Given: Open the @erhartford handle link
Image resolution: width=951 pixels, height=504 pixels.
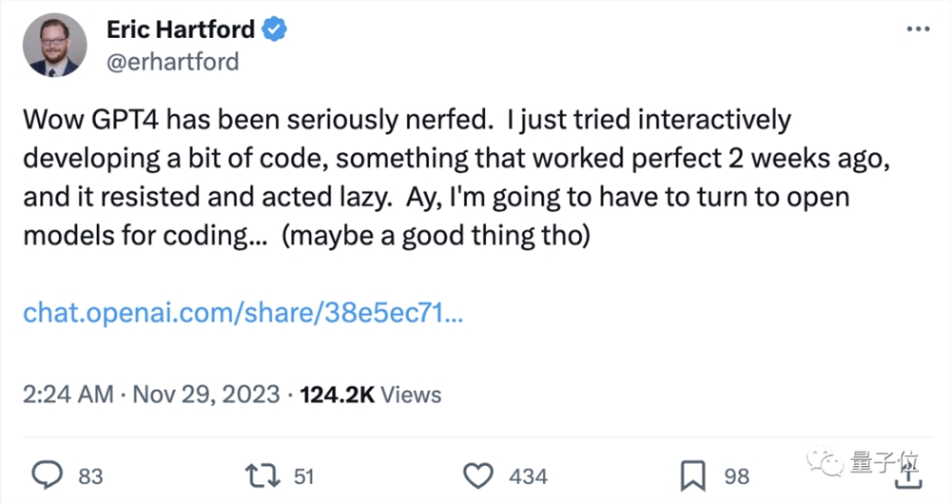Looking at the screenshot, I should 173,62.
